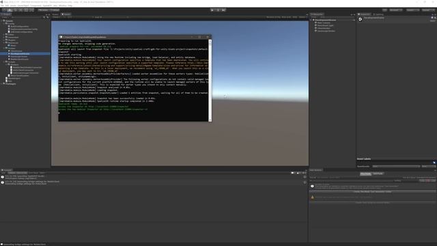Open the Layers dropdown in toolbar
The image size is (437, 246).
point(412,10)
